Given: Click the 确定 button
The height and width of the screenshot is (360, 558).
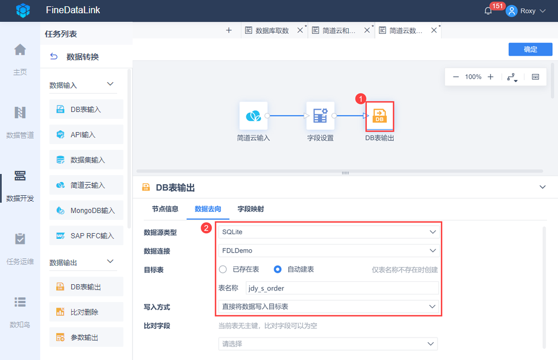Looking at the screenshot, I should pos(530,49).
